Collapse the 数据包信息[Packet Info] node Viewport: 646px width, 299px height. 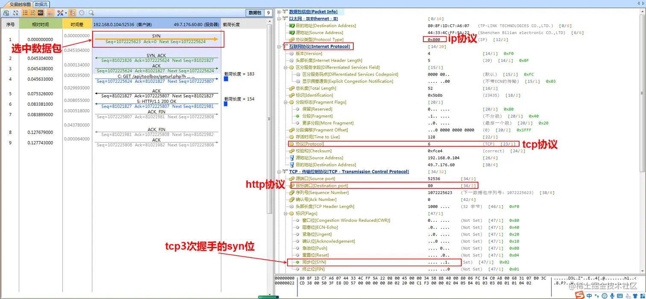(x=279, y=12)
